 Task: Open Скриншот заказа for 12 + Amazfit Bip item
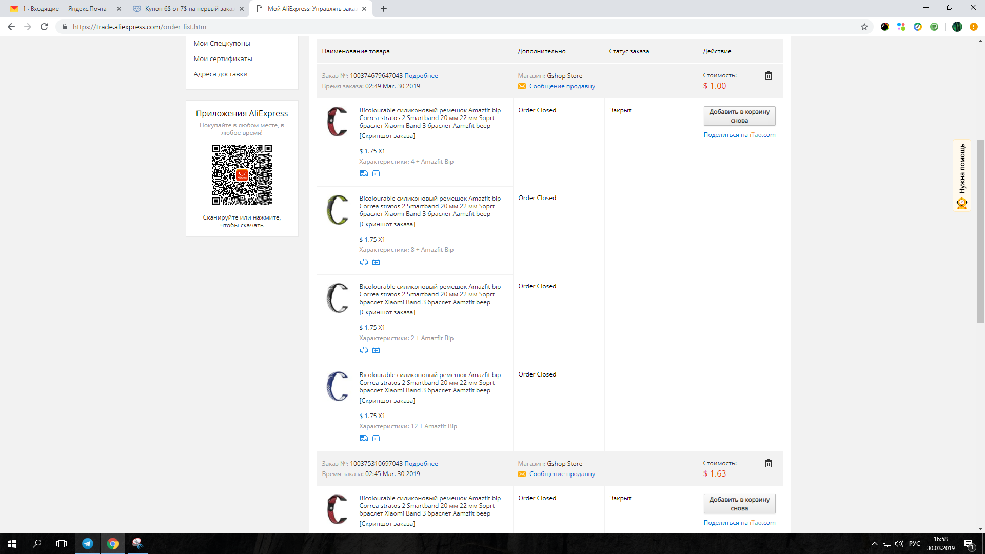point(387,401)
